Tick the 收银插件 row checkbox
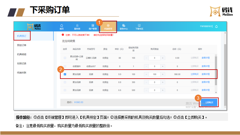Screen dimensions: 240x135 (65, 66)
